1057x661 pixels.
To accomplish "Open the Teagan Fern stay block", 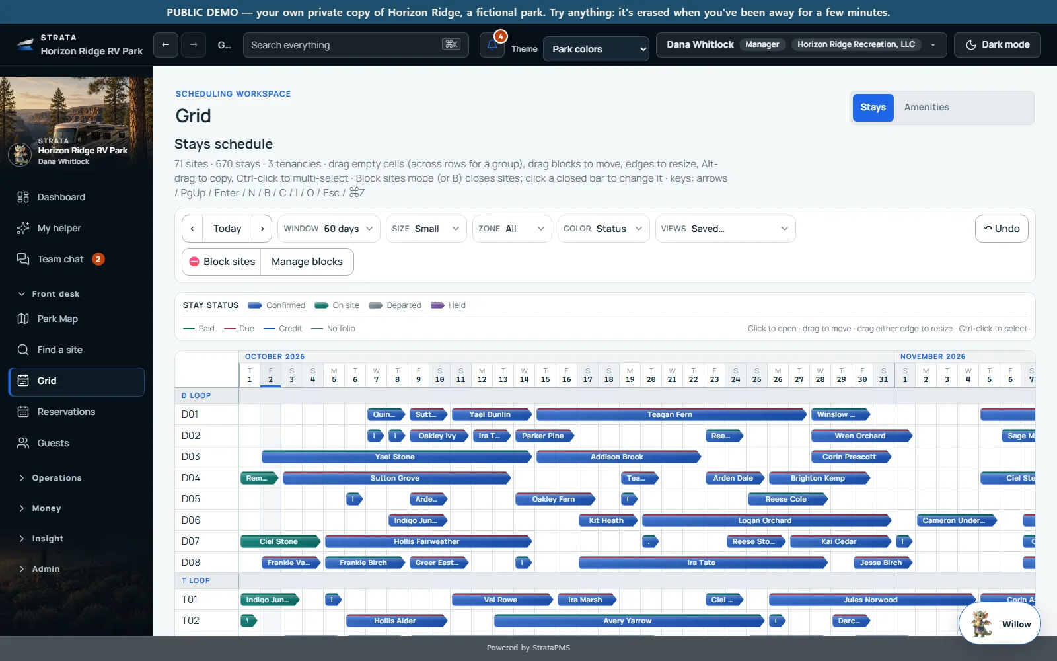I will (x=671, y=414).
